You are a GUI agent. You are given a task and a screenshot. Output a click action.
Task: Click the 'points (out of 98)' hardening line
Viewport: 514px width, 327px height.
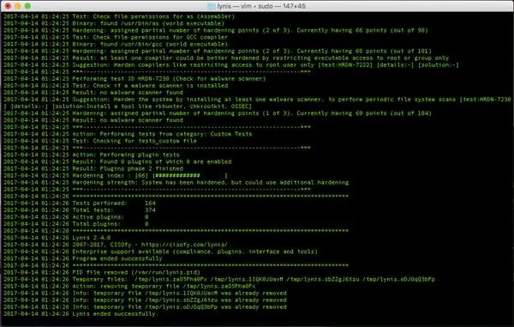(216, 30)
